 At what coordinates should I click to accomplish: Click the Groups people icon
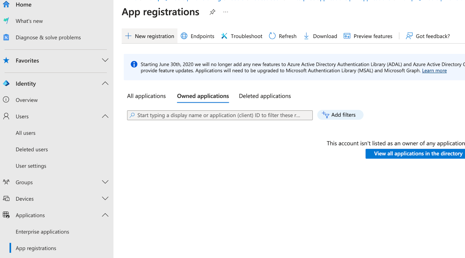[x=6, y=182]
